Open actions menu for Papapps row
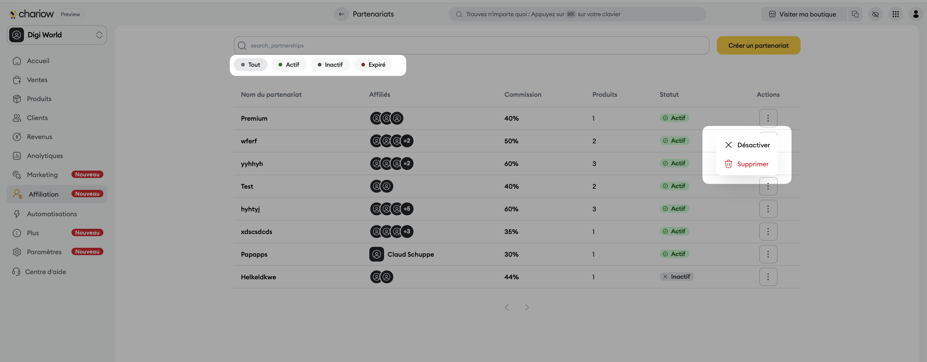The height and width of the screenshot is (362, 927). 768,254
